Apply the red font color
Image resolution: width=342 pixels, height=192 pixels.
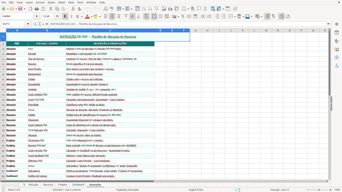click(87, 16)
